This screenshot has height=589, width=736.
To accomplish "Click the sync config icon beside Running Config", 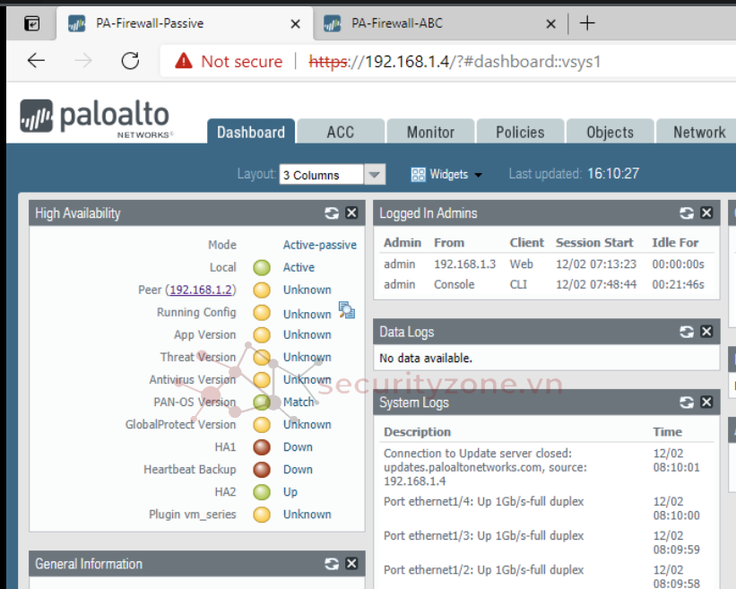I will point(347,310).
